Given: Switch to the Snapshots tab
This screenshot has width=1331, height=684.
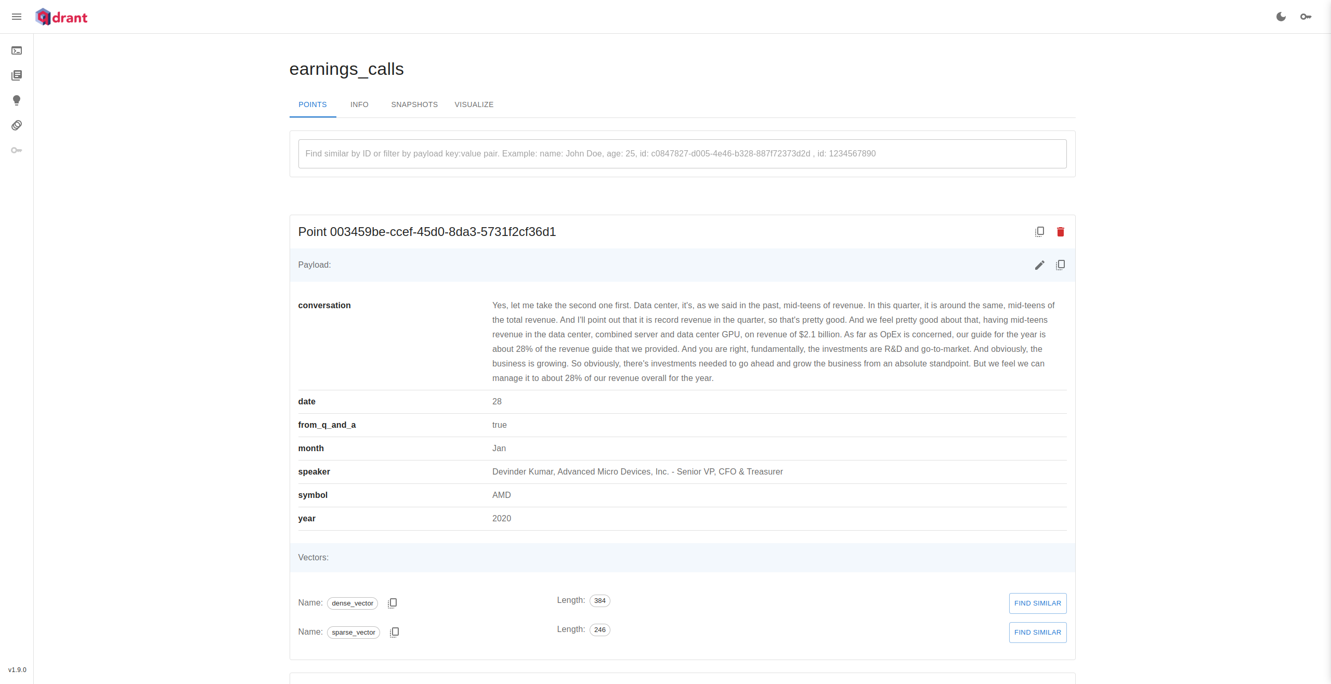Looking at the screenshot, I should point(414,104).
